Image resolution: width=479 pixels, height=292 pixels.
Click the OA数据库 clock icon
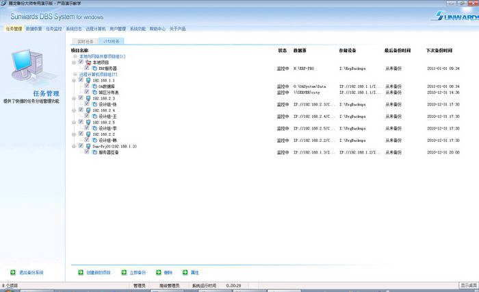94,86
